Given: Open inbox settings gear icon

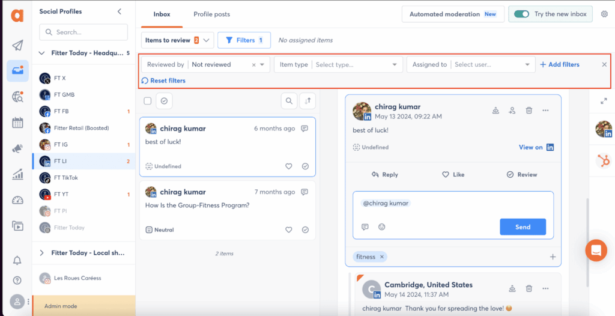Looking at the screenshot, I should point(604,14).
